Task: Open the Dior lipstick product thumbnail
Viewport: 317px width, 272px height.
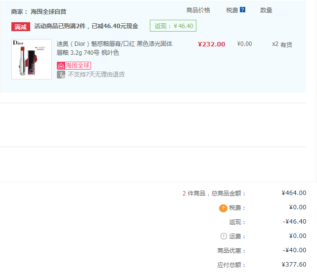Action: pyautogui.click(x=32, y=59)
